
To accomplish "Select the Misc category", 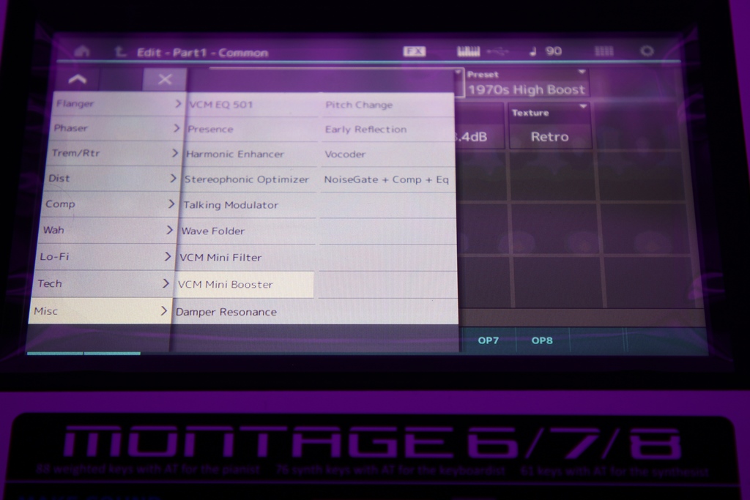I will pos(100,310).
